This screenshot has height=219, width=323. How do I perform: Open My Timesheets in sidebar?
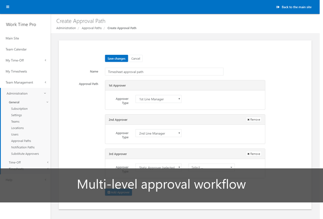[16, 71]
